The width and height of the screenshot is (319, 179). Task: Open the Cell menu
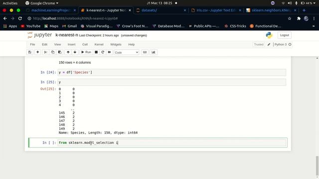point(85,44)
